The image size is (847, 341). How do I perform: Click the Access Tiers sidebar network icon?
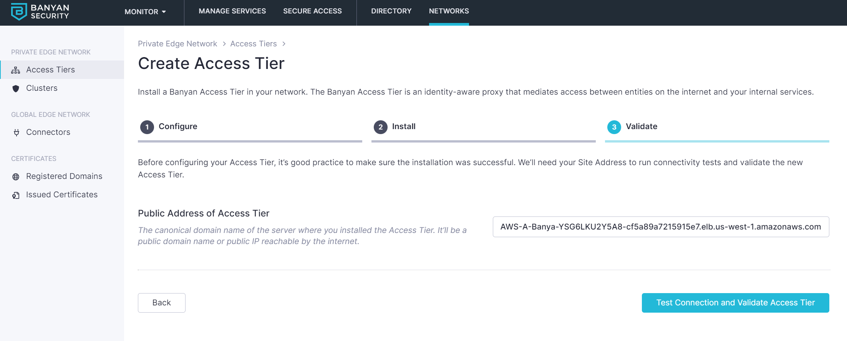[x=16, y=70]
